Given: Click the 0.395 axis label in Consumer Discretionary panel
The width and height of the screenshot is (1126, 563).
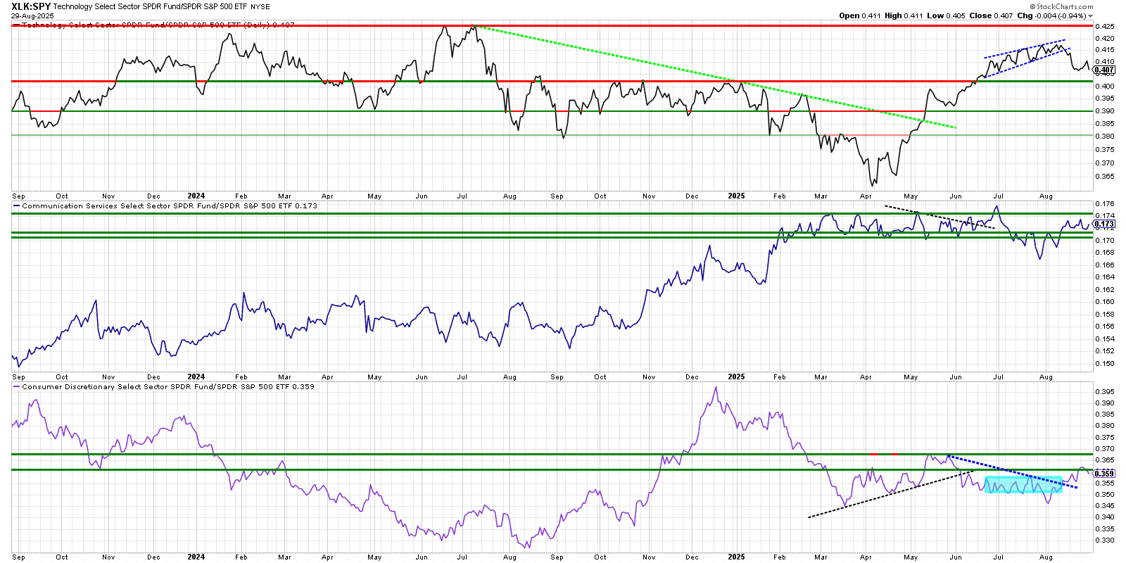Looking at the screenshot, I should pos(1105,391).
